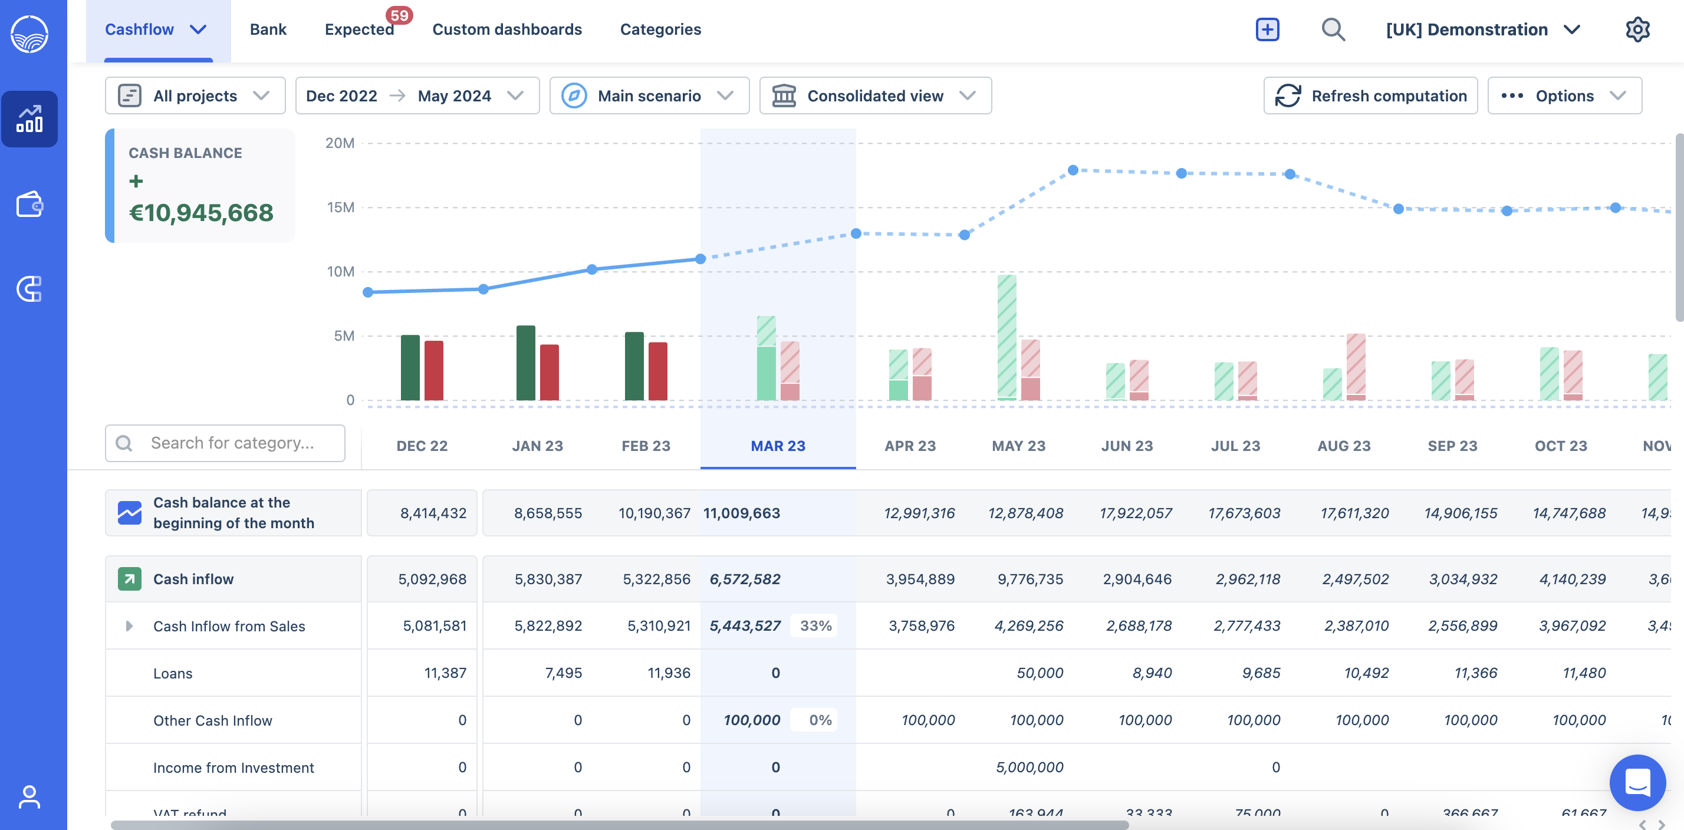Open the Consolidated view dropdown
Image resolution: width=1684 pixels, height=830 pixels.
coord(874,96)
